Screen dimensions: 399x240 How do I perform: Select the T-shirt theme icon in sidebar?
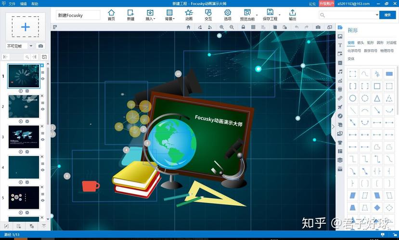click(340, 143)
